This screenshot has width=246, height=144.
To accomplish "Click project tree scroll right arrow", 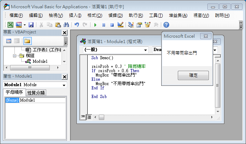I will (58, 68).
